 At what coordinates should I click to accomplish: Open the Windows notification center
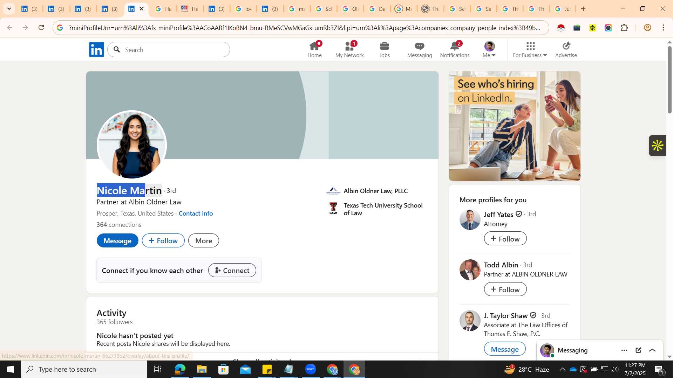pyautogui.click(x=659, y=369)
